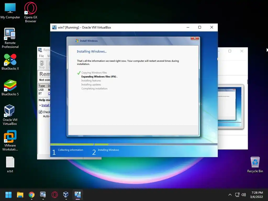Follow the Install link under Help me
The image size is (268, 201).
click(x=46, y=105)
